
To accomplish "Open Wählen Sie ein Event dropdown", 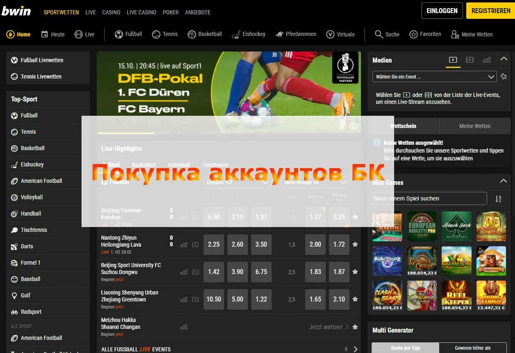I will pyautogui.click(x=434, y=76).
